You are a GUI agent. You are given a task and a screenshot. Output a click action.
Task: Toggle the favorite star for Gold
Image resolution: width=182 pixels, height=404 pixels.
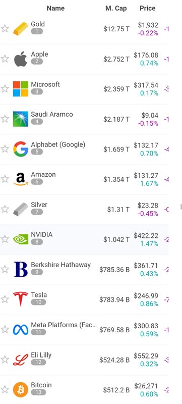pyautogui.click(x=5, y=29)
